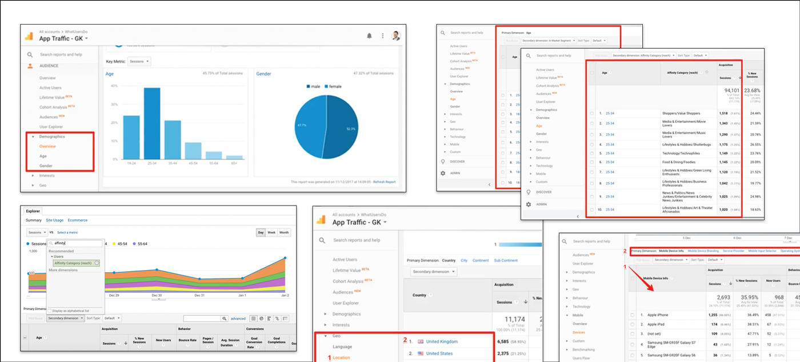Click the Admin gear icon in the Affinity Category window
Screen dimensions: 800x362
[529, 204]
